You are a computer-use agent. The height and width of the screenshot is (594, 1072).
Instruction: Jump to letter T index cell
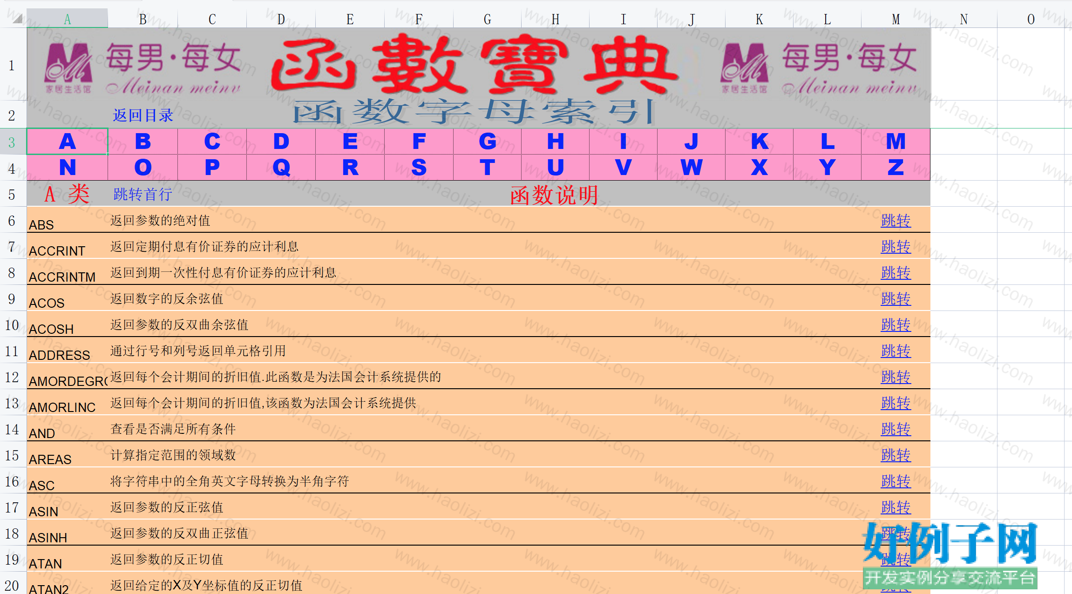pos(488,168)
